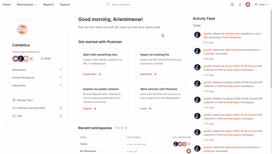The width and height of the screenshot is (272, 154).
Task: Switch to the Reports page
Action: click(48, 5)
